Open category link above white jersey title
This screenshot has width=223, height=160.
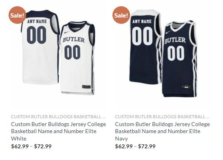point(59,117)
